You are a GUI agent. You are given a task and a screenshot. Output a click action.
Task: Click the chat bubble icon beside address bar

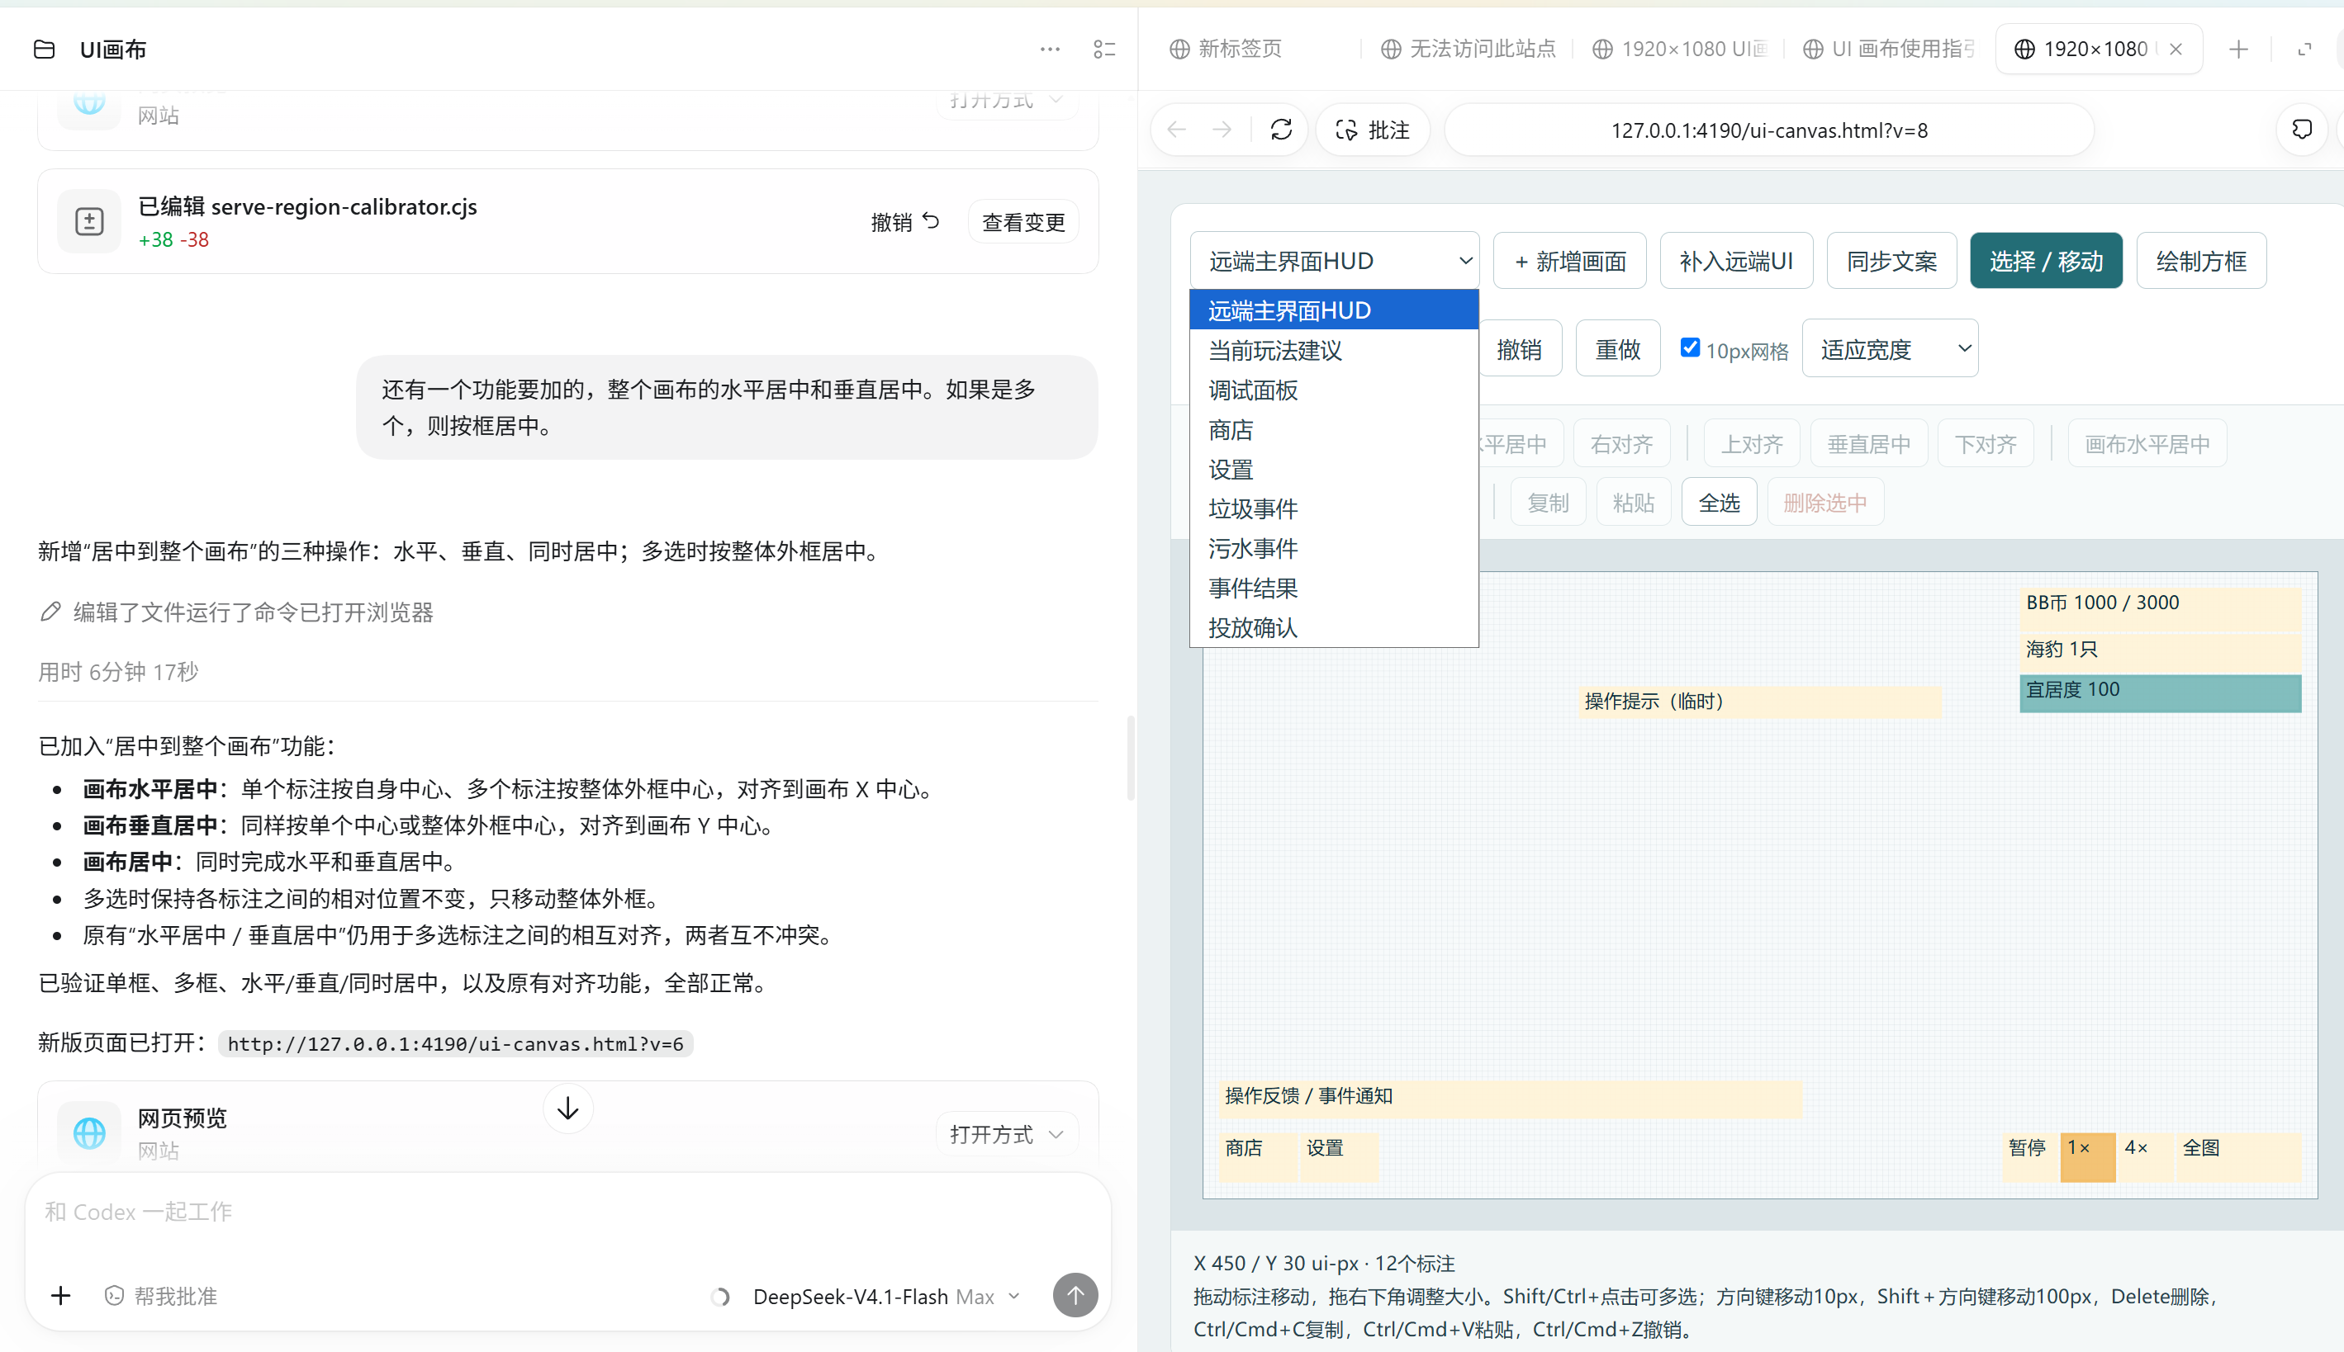(x=2301, y=130)
